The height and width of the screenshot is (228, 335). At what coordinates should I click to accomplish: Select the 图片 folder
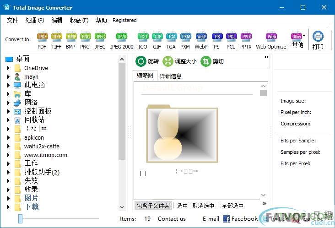[31, 198]
